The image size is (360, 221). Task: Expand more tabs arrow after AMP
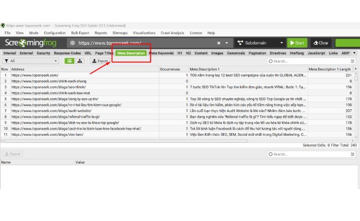coord(355,53)
